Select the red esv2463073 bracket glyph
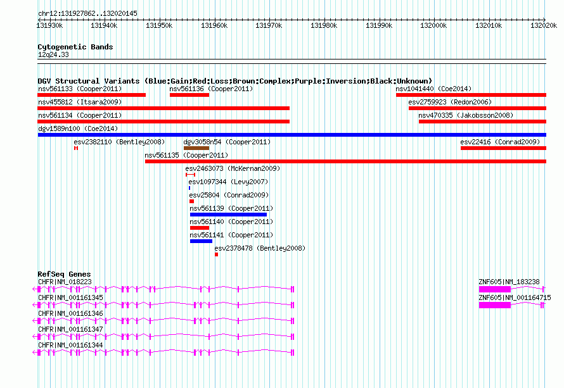Image resolution: width=564 pixels, height=388 pixels. [x=190, y=175]
